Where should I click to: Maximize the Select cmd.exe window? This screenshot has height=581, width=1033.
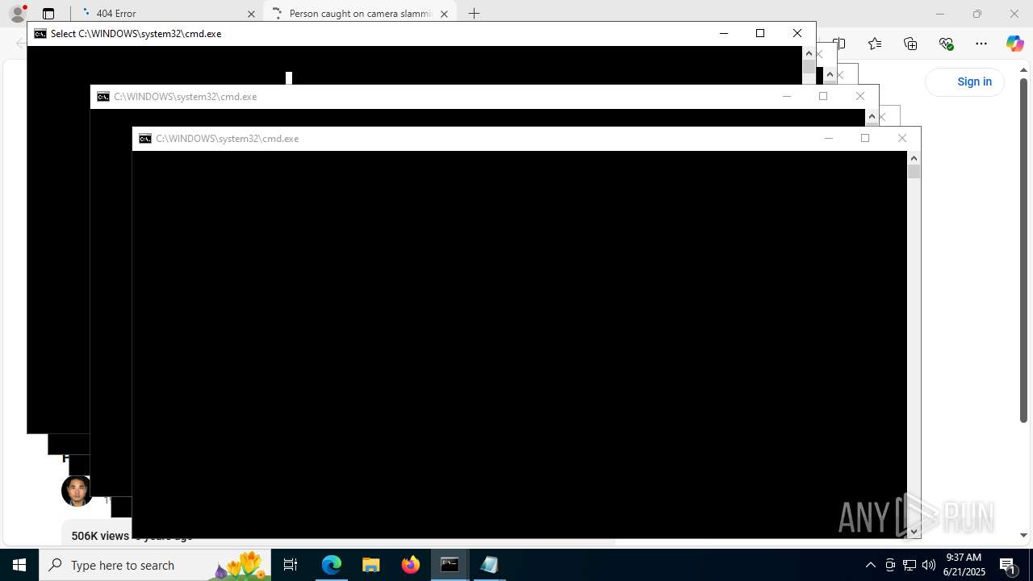coord(760,34)
